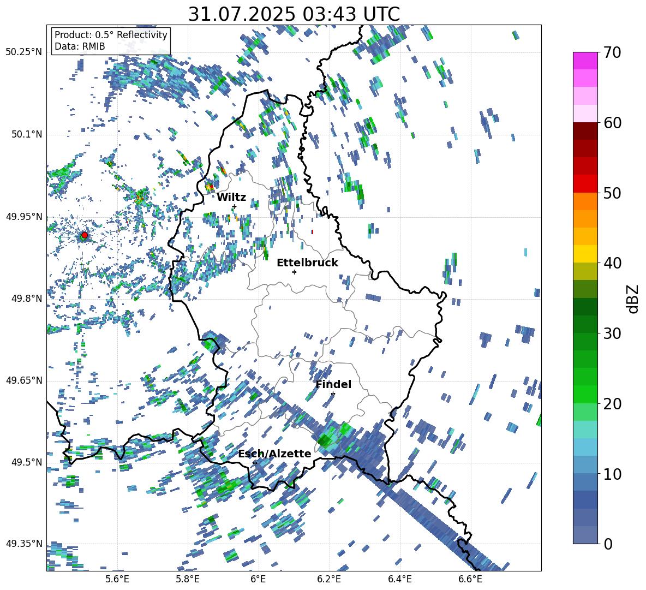This screenshot has width=646, height=590.
Task: Click the Ettelbruck city label
Action: [307, 263]
